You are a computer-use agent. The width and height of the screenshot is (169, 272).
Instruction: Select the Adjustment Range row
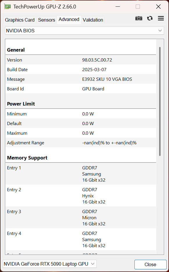81,143
